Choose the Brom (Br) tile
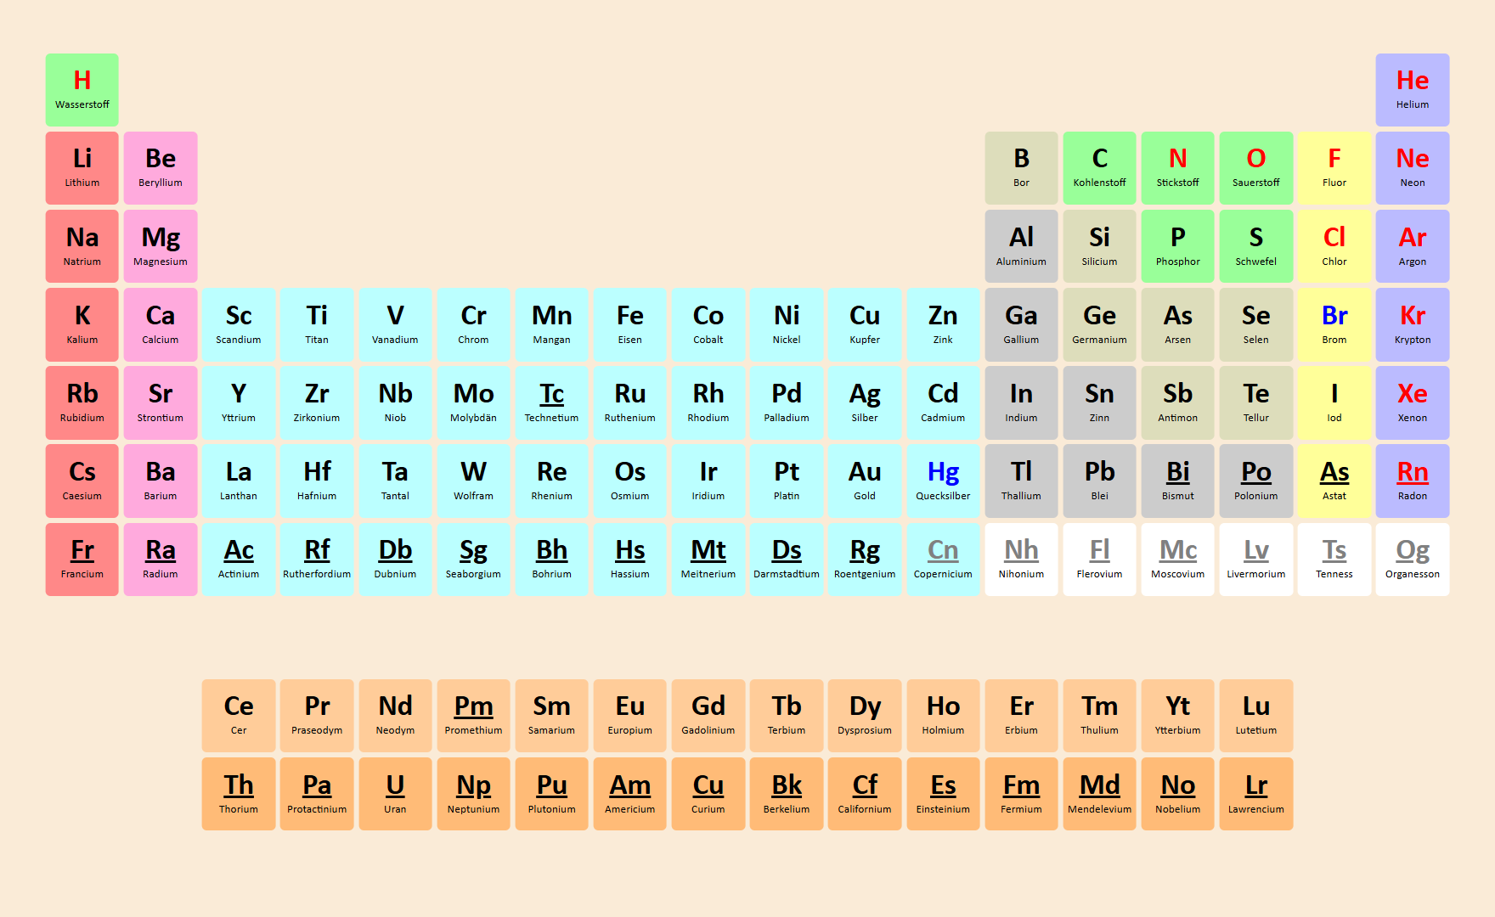The image size is (1495, 917). click(x=1334, y=324)
